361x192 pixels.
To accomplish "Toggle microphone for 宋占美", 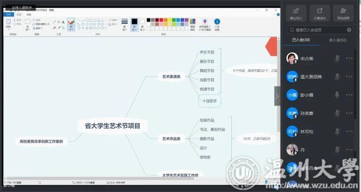I will pos(337,58).
